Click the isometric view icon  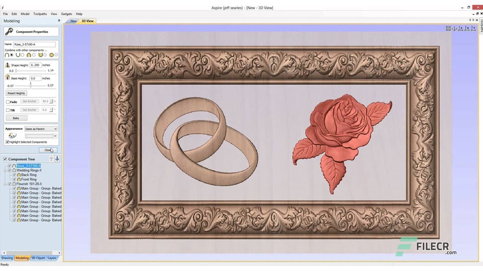[454, 28]
